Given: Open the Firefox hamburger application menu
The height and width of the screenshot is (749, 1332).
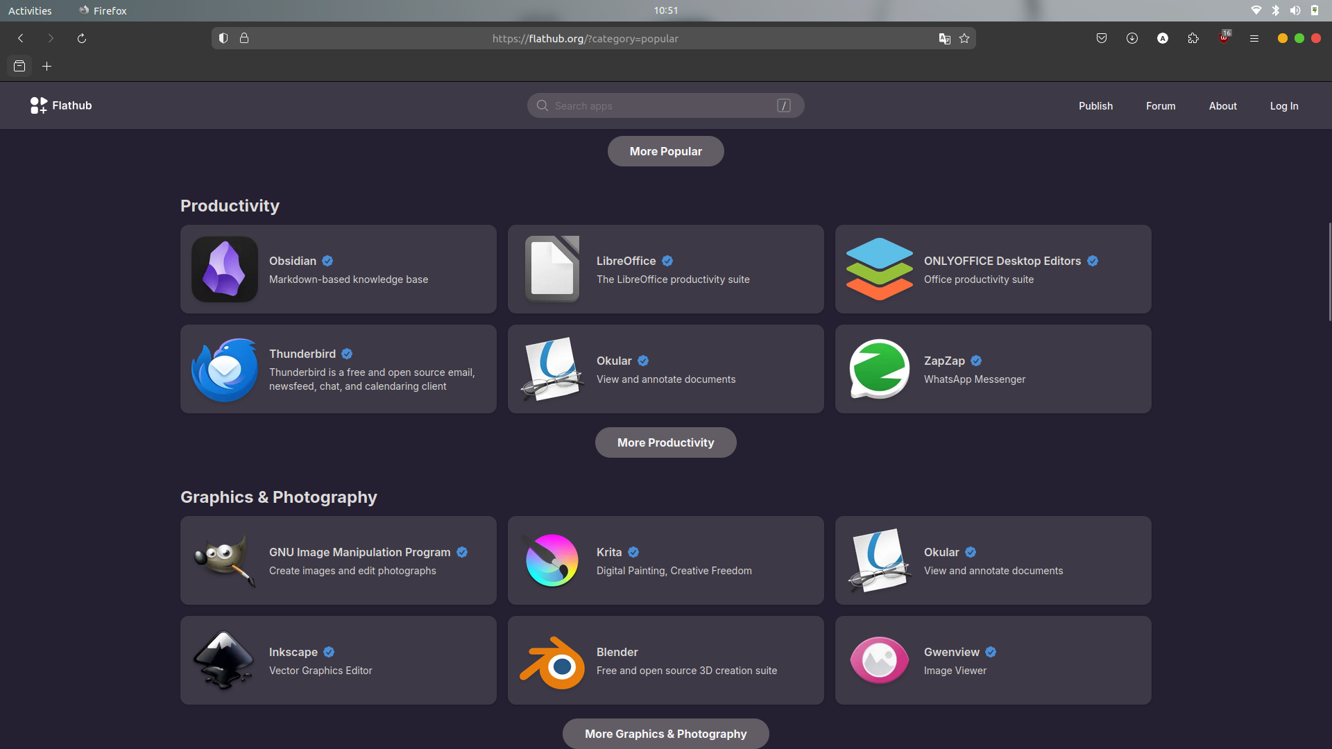Looking at the screenshot, I should (1254, 38).
